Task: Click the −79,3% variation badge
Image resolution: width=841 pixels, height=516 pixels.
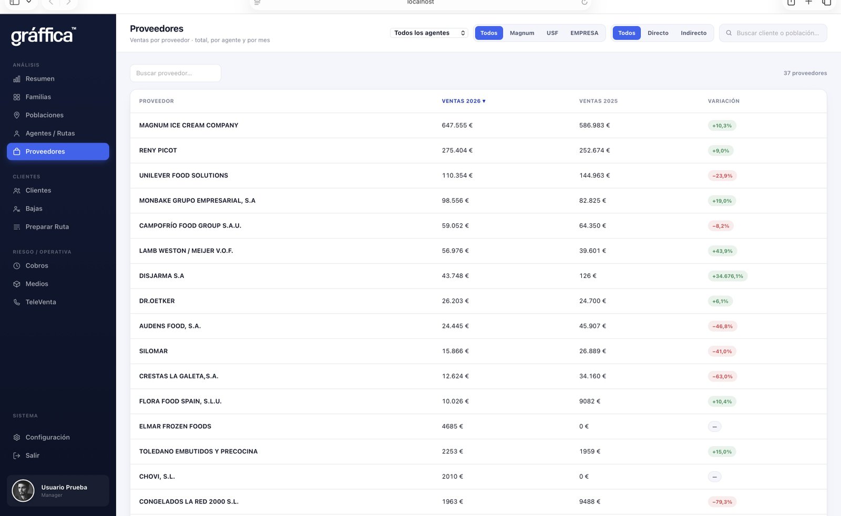Action: pyautogui.click(x=722, y=502)
